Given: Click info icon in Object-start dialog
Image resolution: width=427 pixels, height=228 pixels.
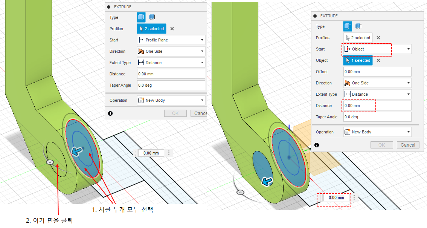Looking at the screenshot, I should coord(317,145).
